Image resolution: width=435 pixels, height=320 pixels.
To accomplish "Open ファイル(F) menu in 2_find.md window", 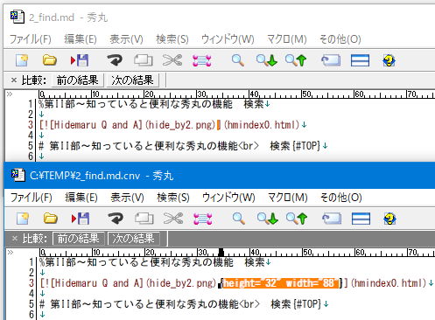I will point(31,38).
